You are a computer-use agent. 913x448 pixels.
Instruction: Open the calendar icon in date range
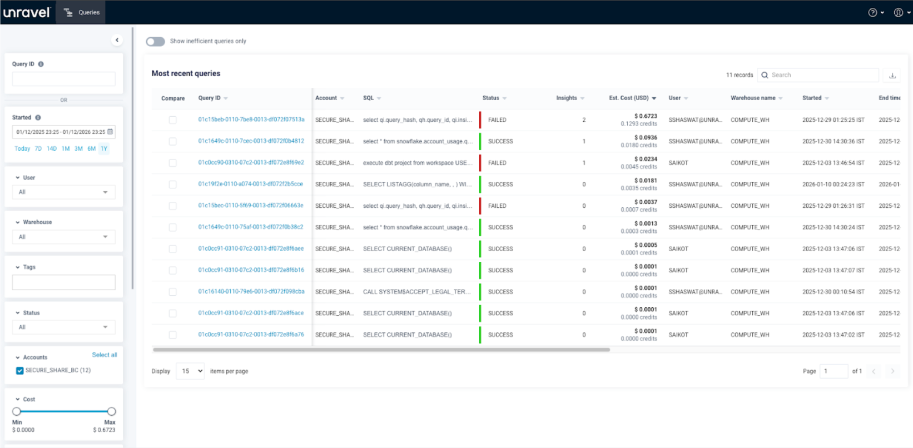[110, 132]
